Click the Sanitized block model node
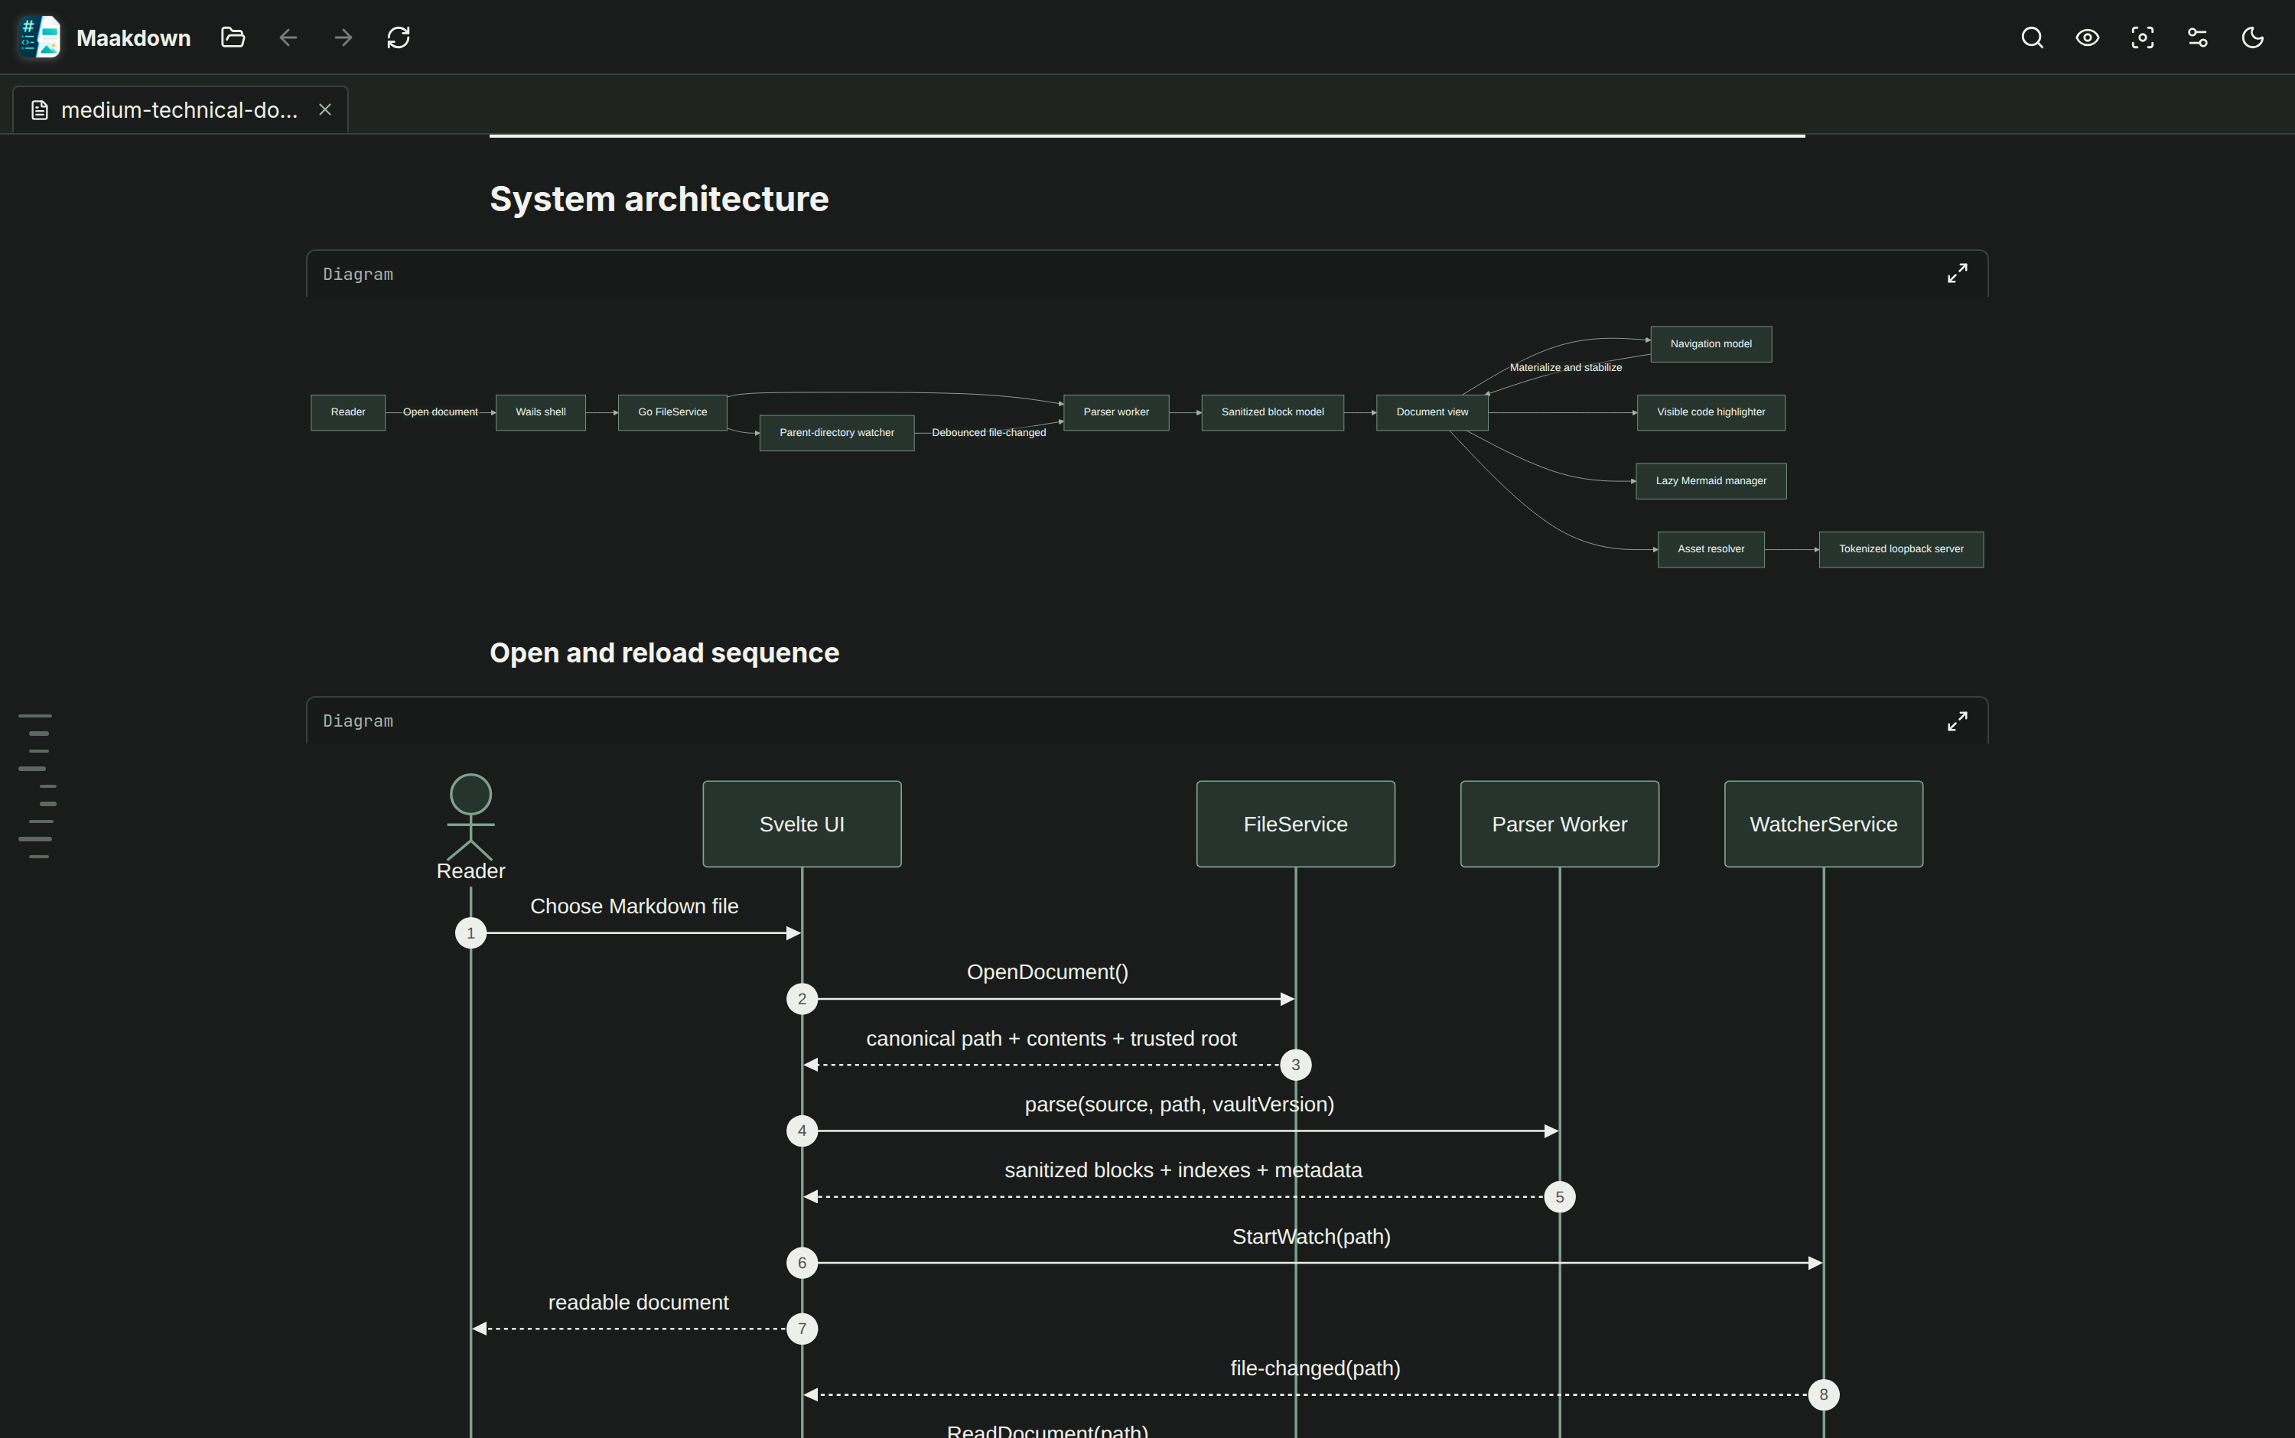 1272,413
